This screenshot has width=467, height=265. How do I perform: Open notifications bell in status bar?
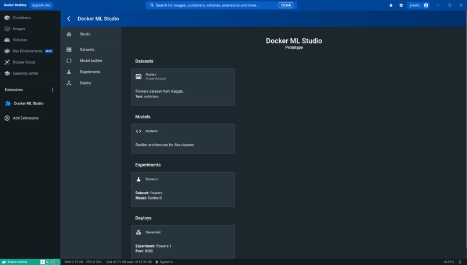pos(460,262)
